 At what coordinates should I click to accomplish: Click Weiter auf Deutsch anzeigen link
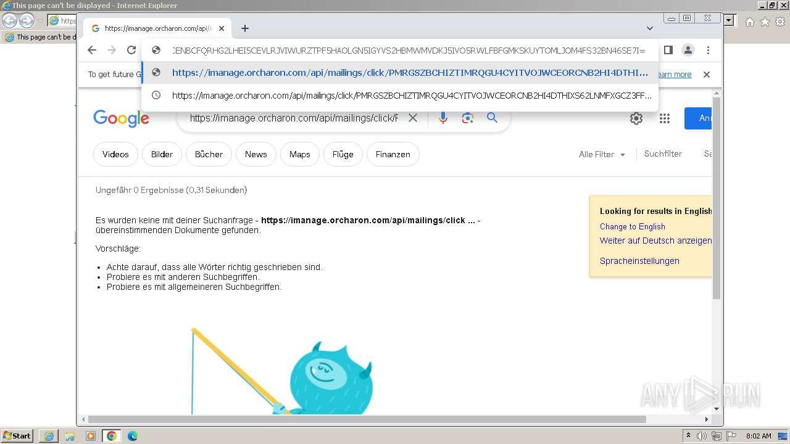(x=655, y=240)
